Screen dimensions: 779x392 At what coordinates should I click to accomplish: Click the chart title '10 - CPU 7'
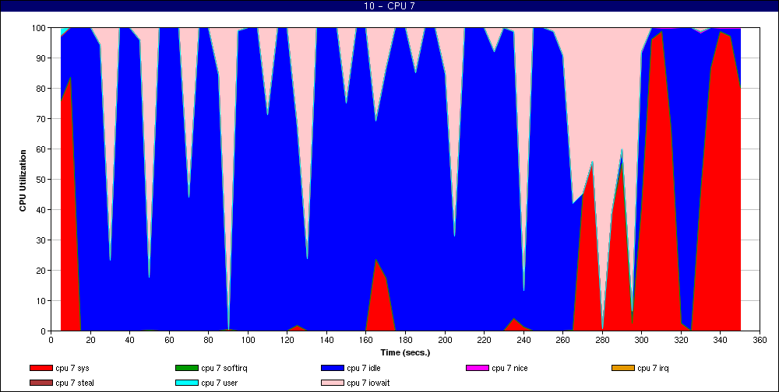tap(389, 6)
